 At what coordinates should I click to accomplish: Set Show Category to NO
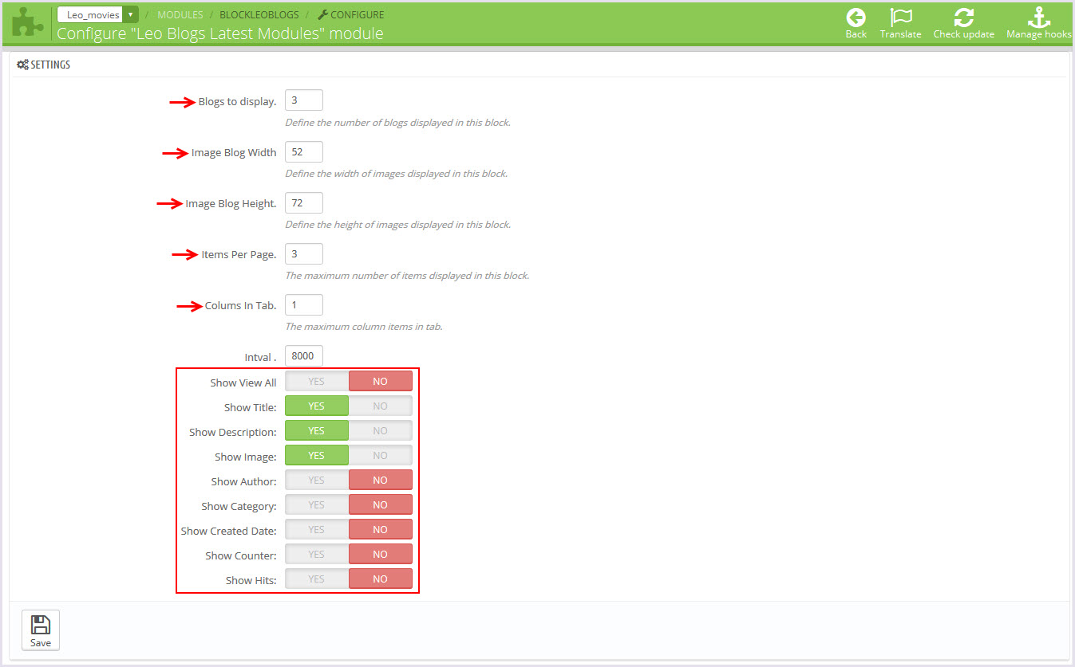click(381, 504)
